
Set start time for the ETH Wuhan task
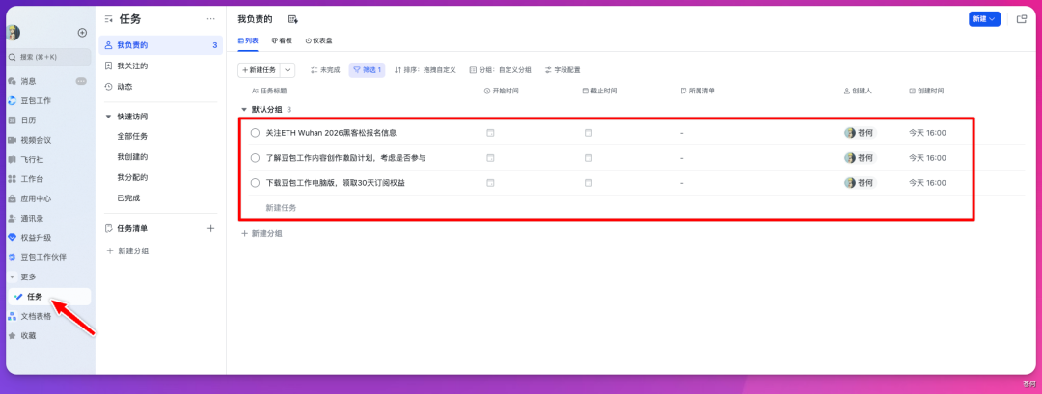tap(490, 133)
